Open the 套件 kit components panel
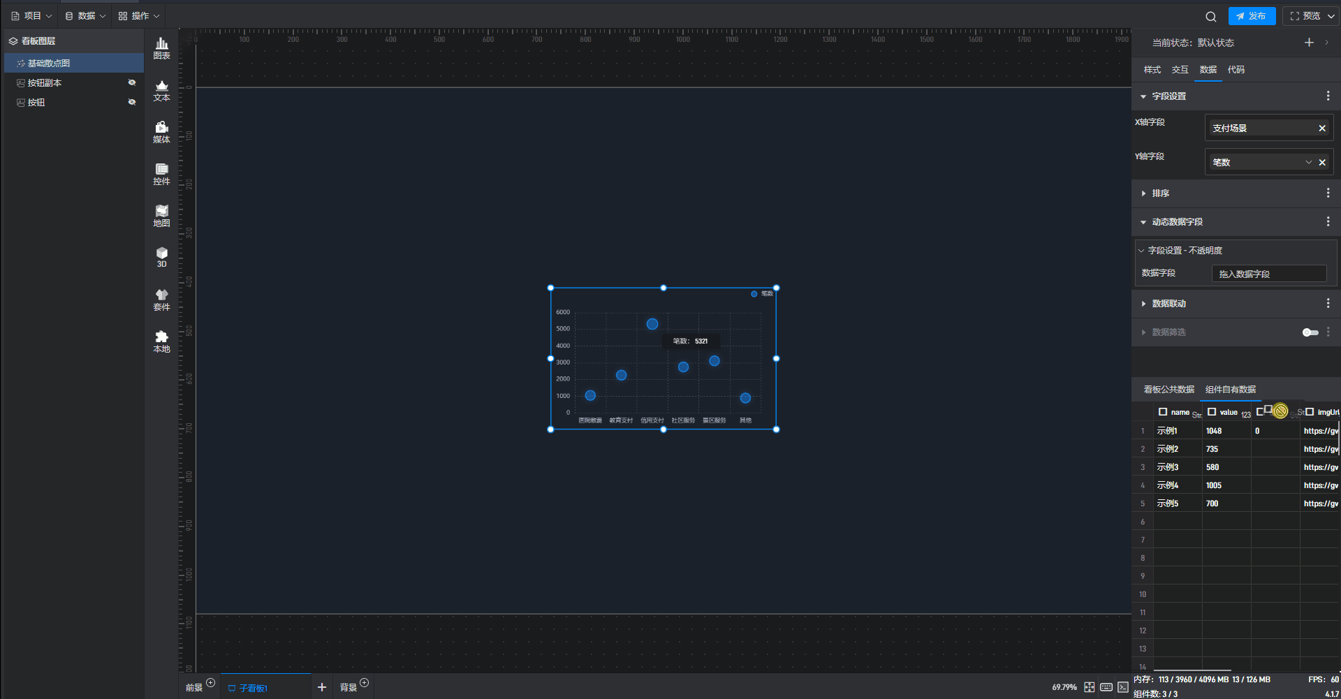The width and height of the screenshot is (1341, 699). pos(161,300)
